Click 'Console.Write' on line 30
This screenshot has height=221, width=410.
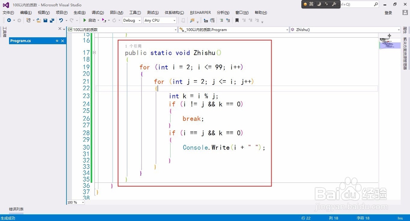click(206, 148)
